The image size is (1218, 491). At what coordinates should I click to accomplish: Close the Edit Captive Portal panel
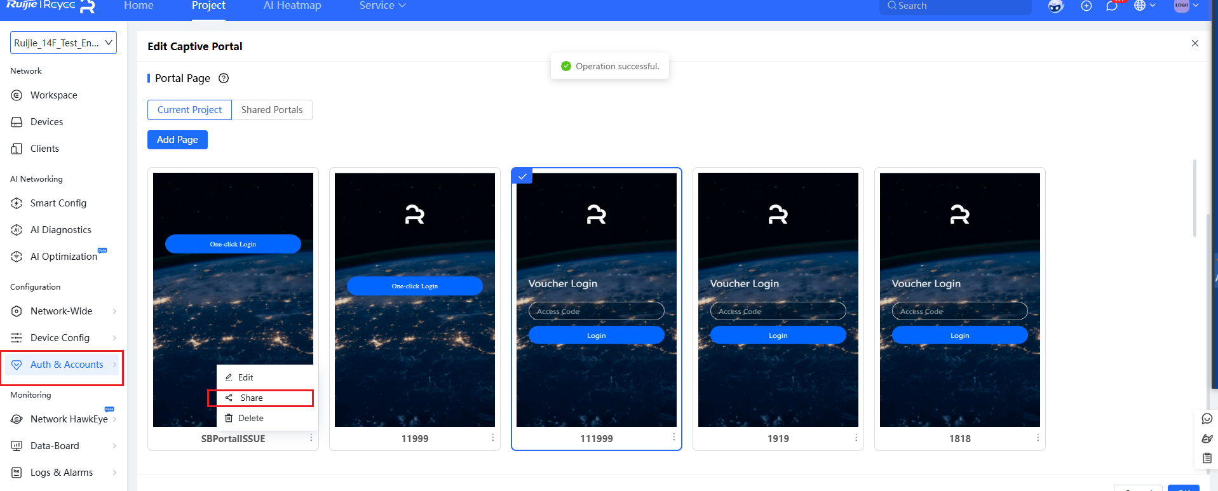click(1194, 43)
